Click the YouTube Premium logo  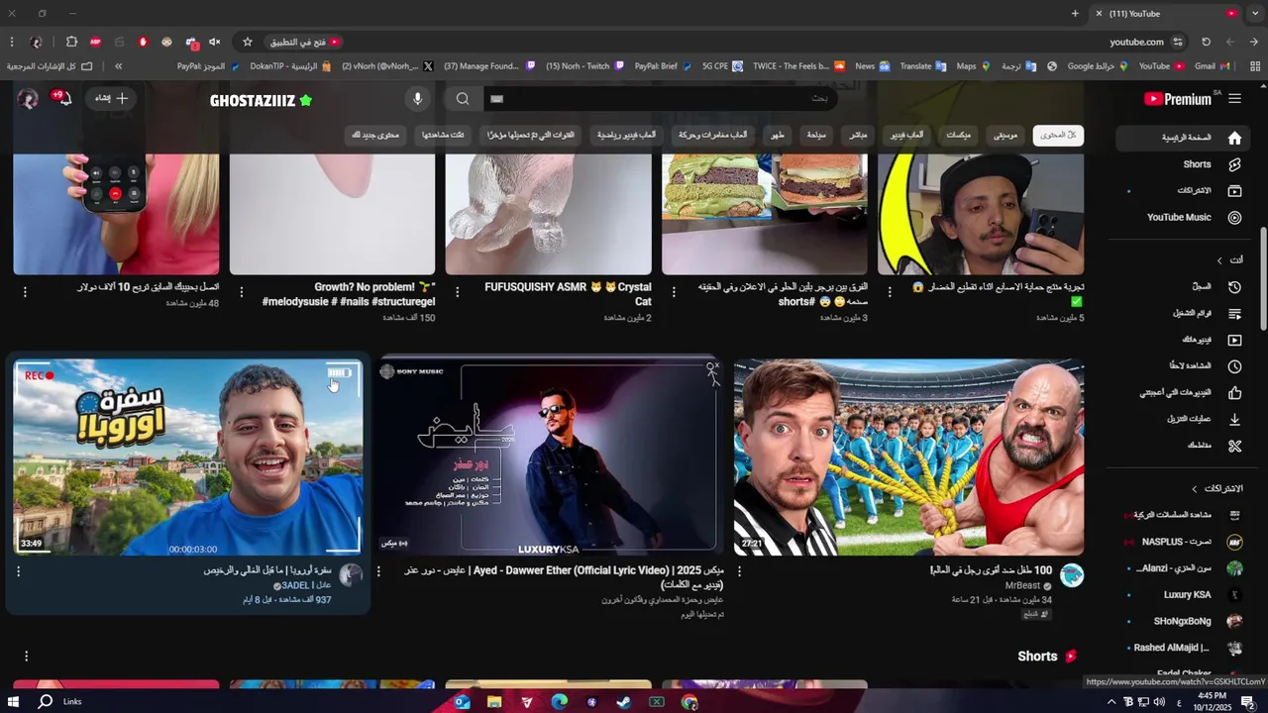click(1178, 99)
